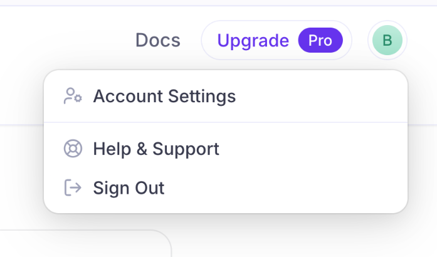
Task: Close the user menu by clicking the avatar
Action: [x=387, y=41]
